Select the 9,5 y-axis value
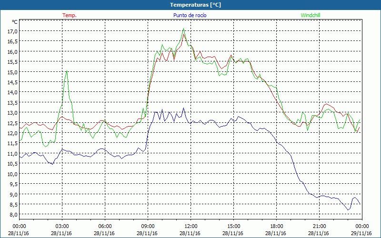The height and width of the screenshot is (238, 381). (x=14, y=184)
